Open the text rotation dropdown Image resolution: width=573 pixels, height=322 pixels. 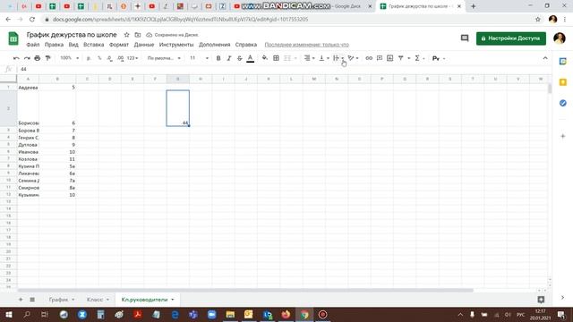point(353,58)
